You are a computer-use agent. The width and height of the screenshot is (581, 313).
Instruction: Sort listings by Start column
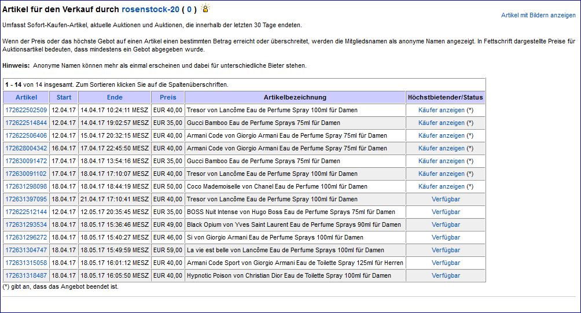[x=64, y=97]
